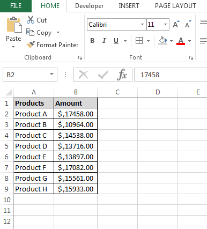This screenshot has width=207, height=229.
Task: Apply the red font color swatch
Action: (x=181, y=41)
